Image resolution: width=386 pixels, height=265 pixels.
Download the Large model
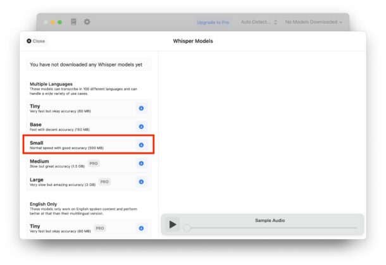tap(141, 182)
